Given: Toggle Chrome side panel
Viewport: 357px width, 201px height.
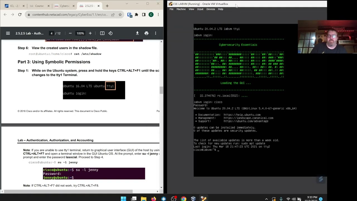Looking at the screenshot, I should coord(144,15).
